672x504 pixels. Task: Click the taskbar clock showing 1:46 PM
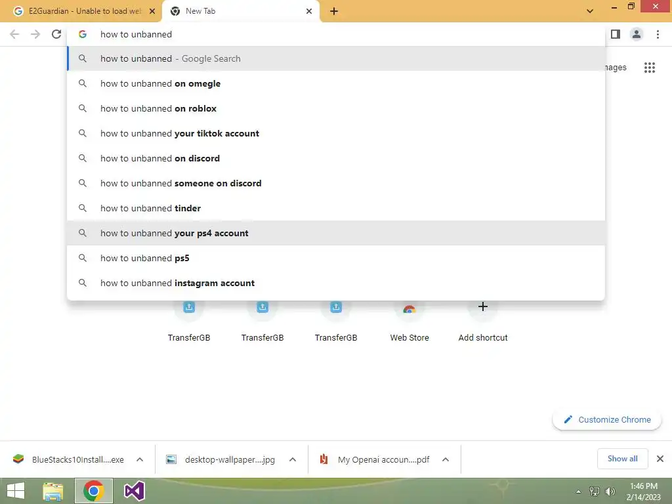[x=644, y=492]
